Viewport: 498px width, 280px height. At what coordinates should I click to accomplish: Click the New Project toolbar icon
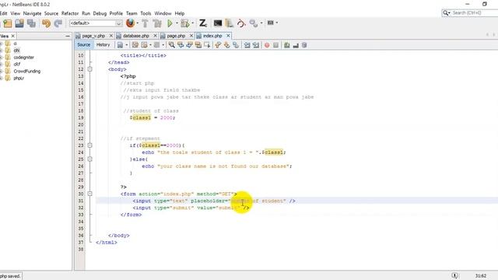tap(8, 23)
